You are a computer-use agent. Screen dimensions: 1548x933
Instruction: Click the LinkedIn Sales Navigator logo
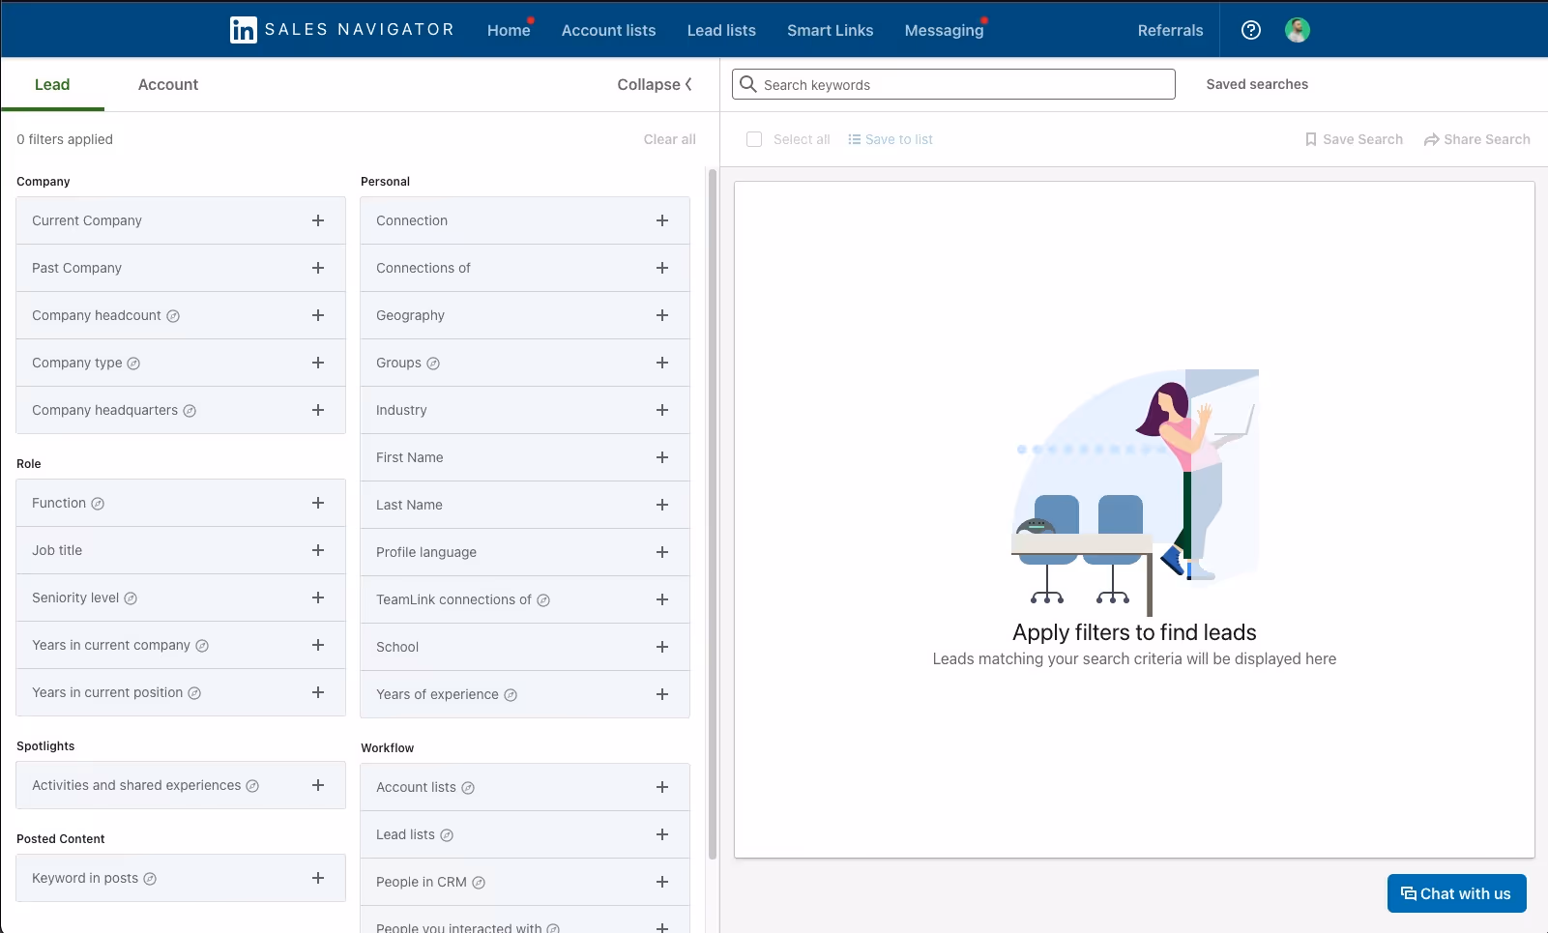[x=341, y=30]
